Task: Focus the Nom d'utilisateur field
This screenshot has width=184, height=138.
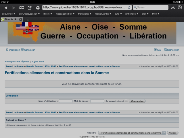Action: click(x=66, y=101)
